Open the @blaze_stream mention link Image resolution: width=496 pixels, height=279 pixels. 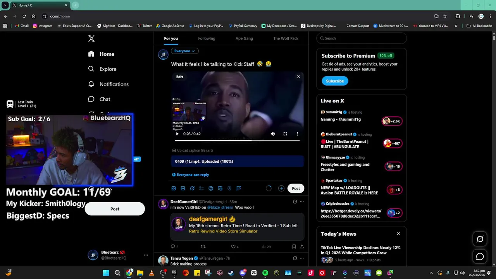coord(220,207)
